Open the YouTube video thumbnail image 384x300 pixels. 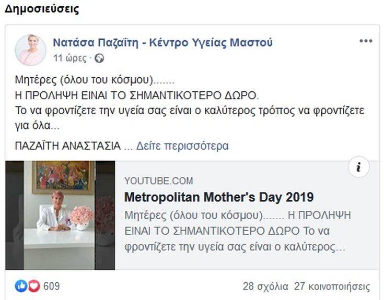point(60,215)
